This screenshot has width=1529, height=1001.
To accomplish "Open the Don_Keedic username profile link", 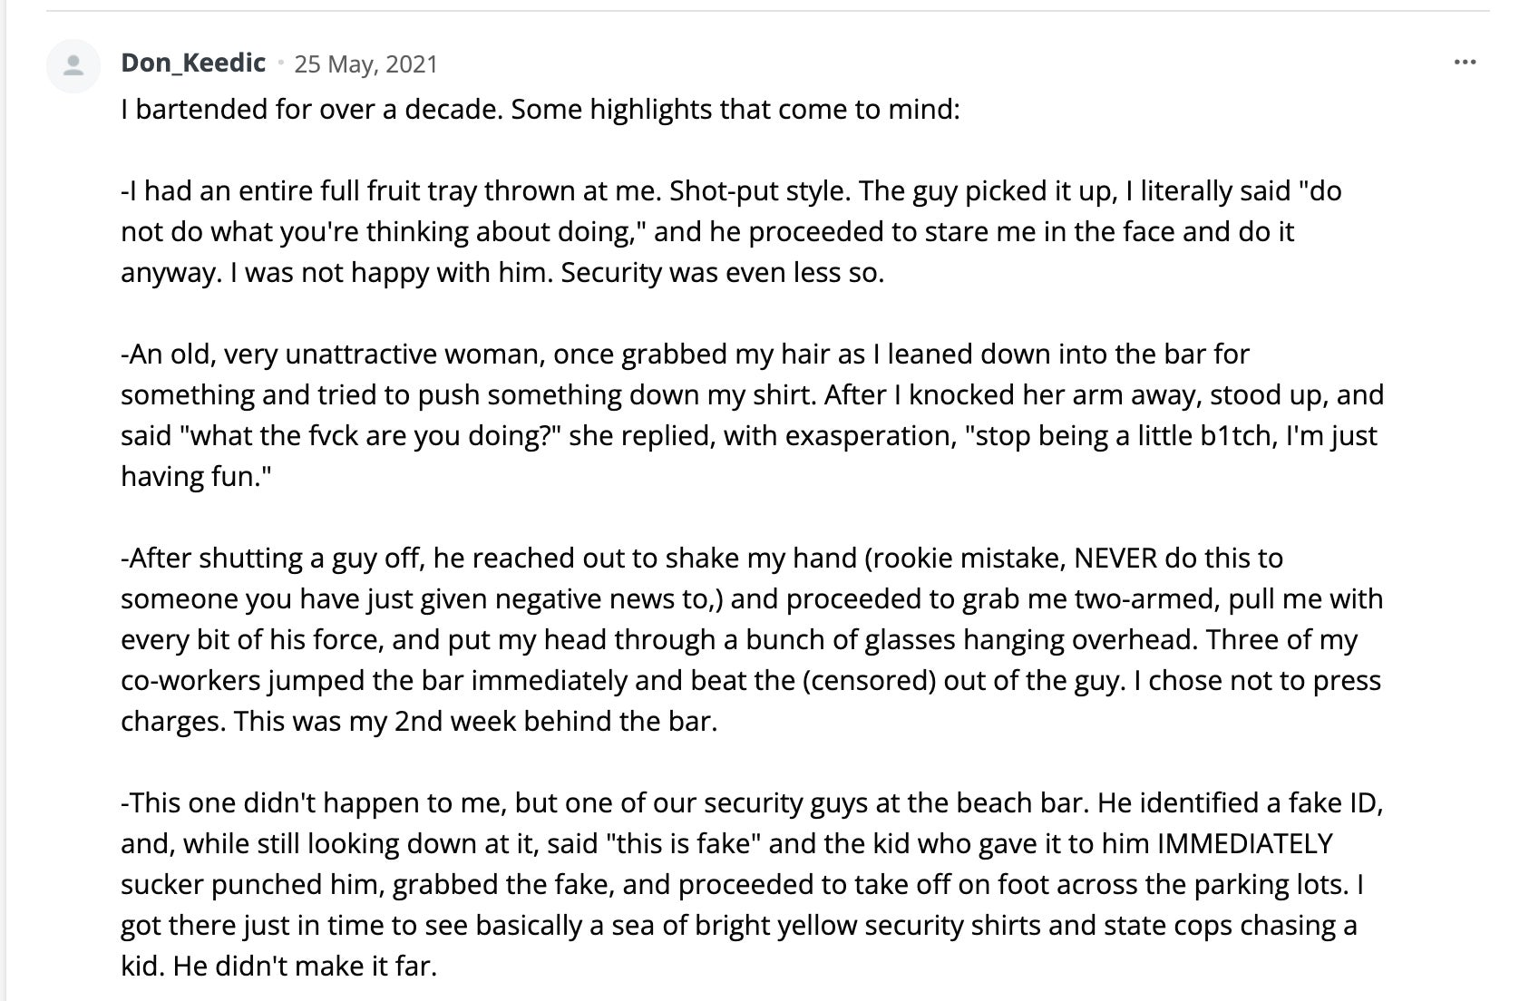I will click(x=193, y=63).
